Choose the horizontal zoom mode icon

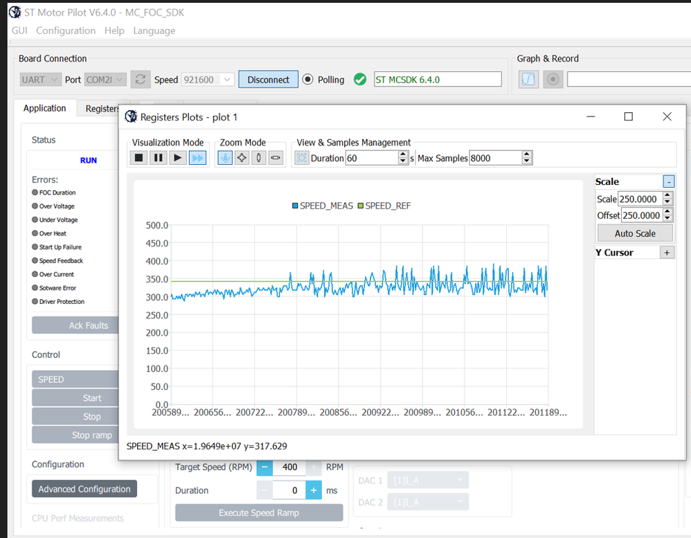coord(275,157)
